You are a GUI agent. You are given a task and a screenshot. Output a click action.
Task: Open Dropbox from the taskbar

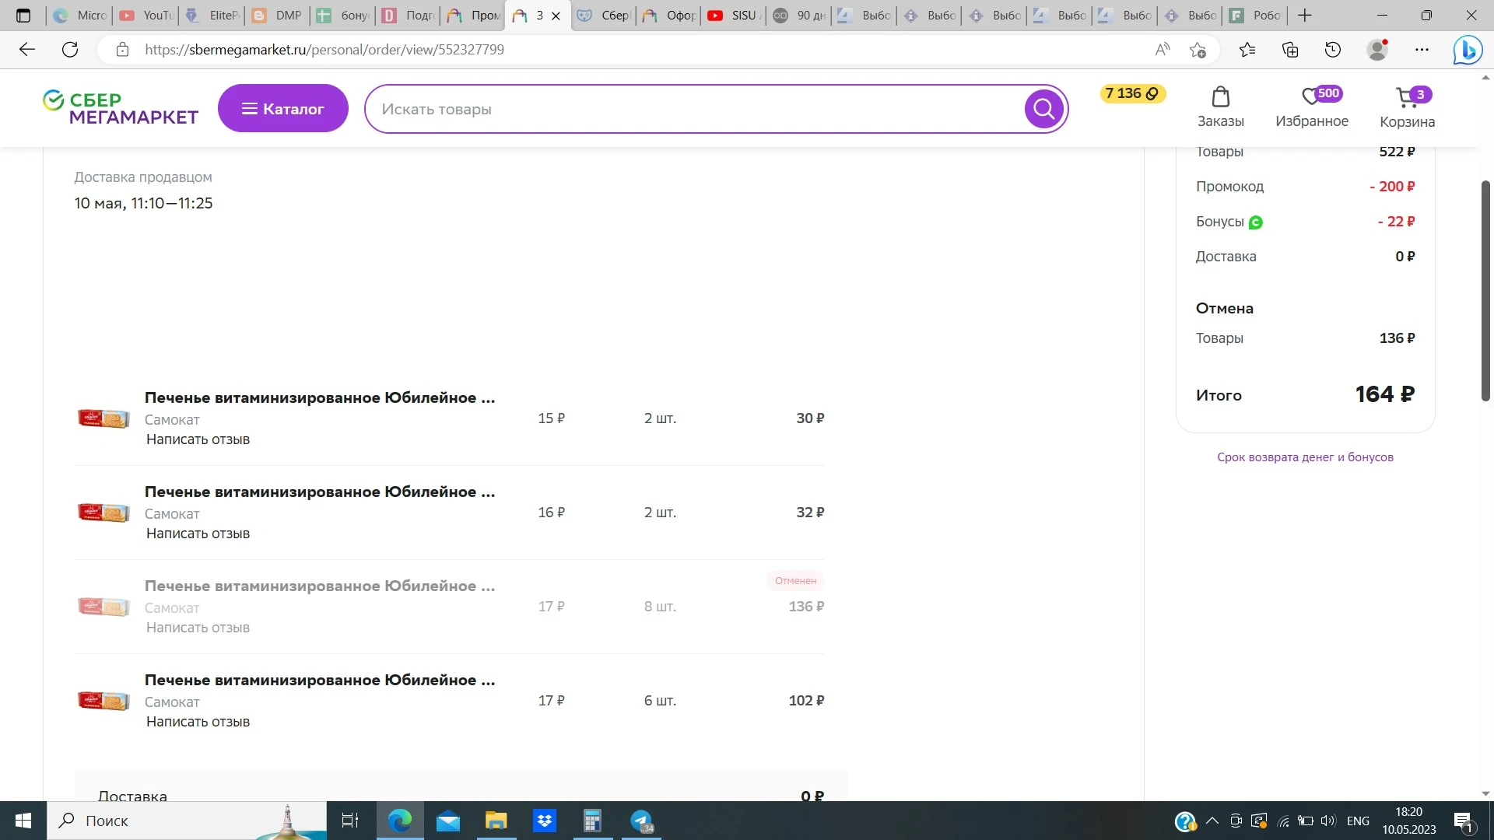click(x=545, y=821)
